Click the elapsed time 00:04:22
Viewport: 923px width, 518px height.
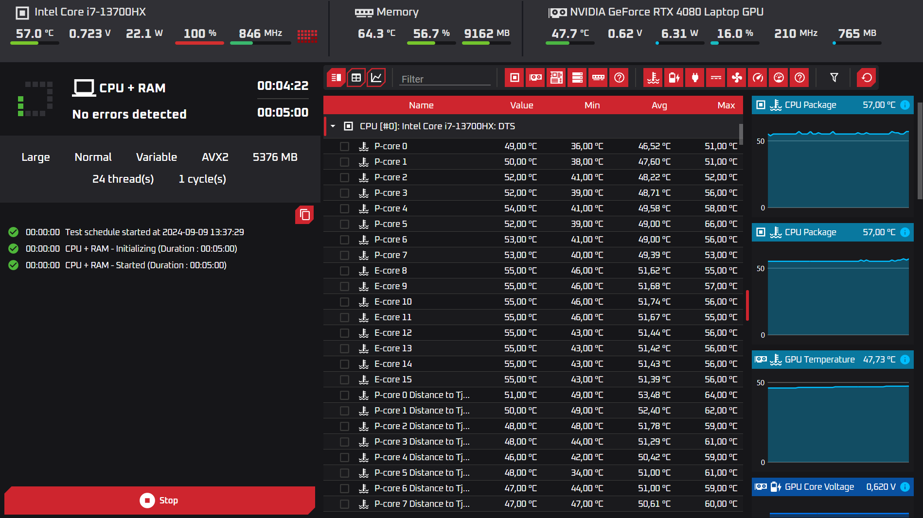[x=283, y=86]
